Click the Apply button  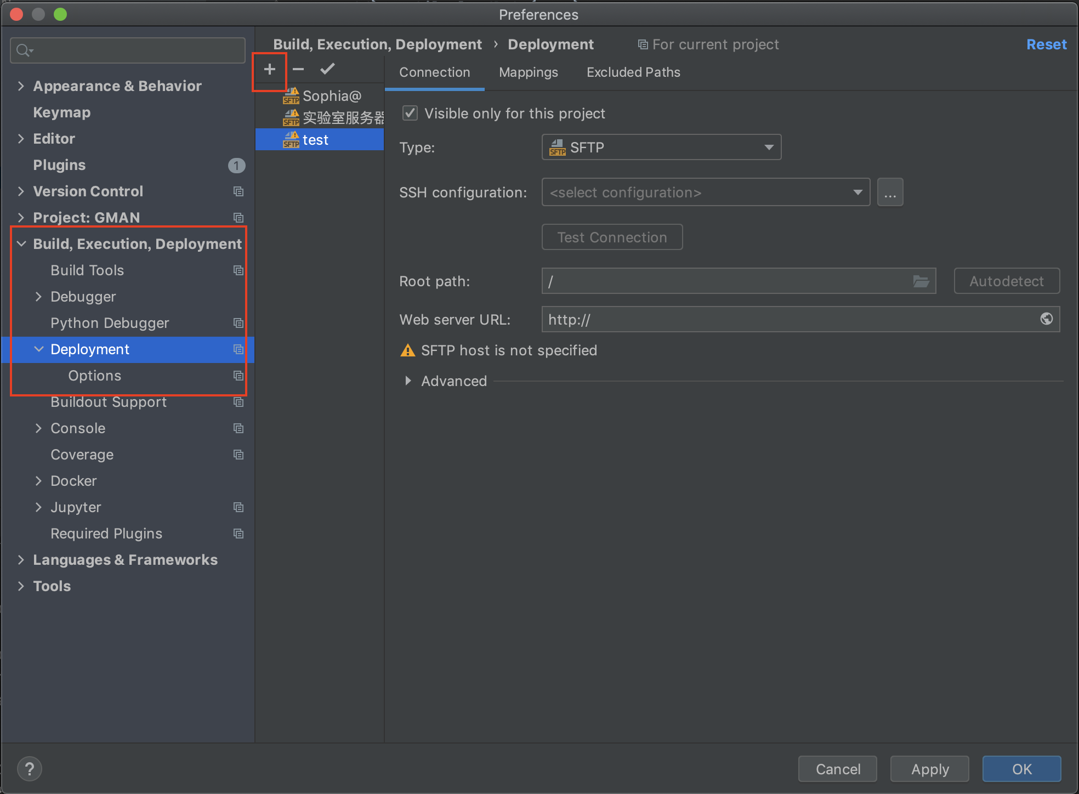click(x=930, y=769)
